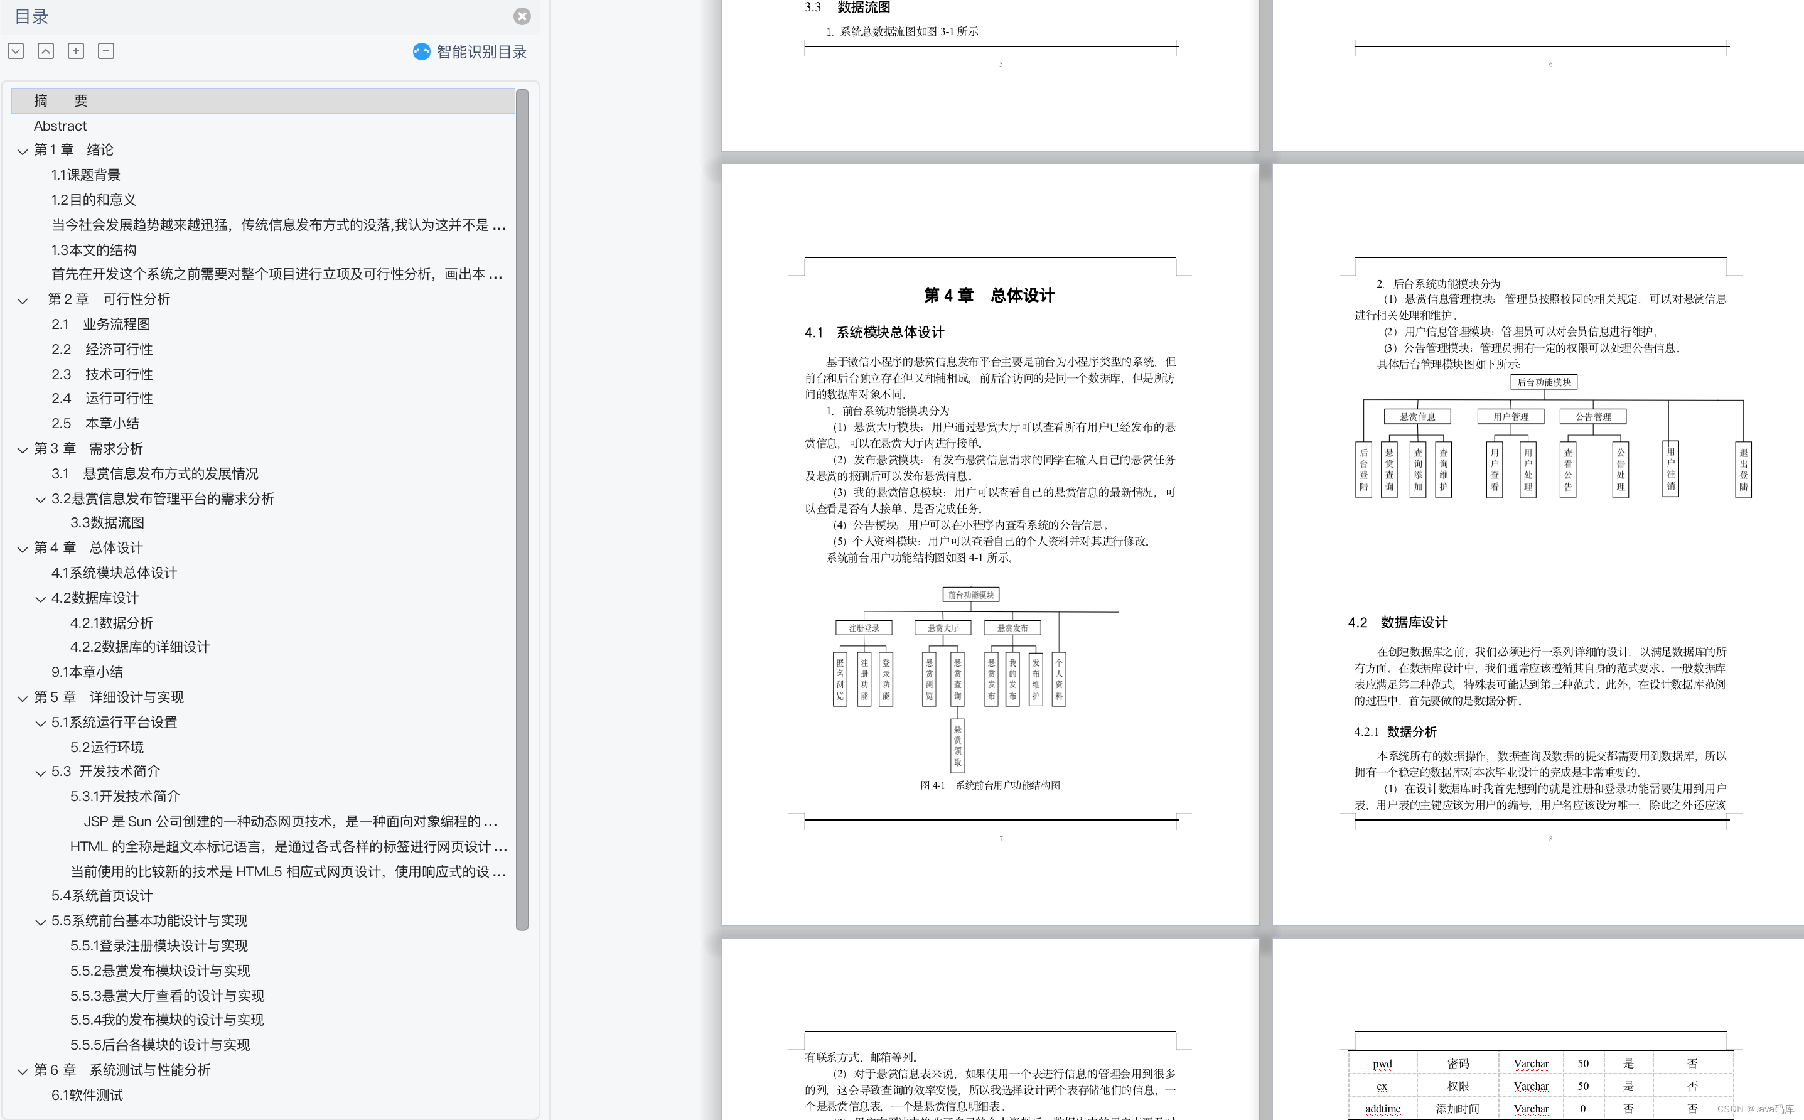Collapse the 5.5系统前台基本功能设计与实现 chevron
The height and width of the screenshot is (1120, 1804).
41,922
